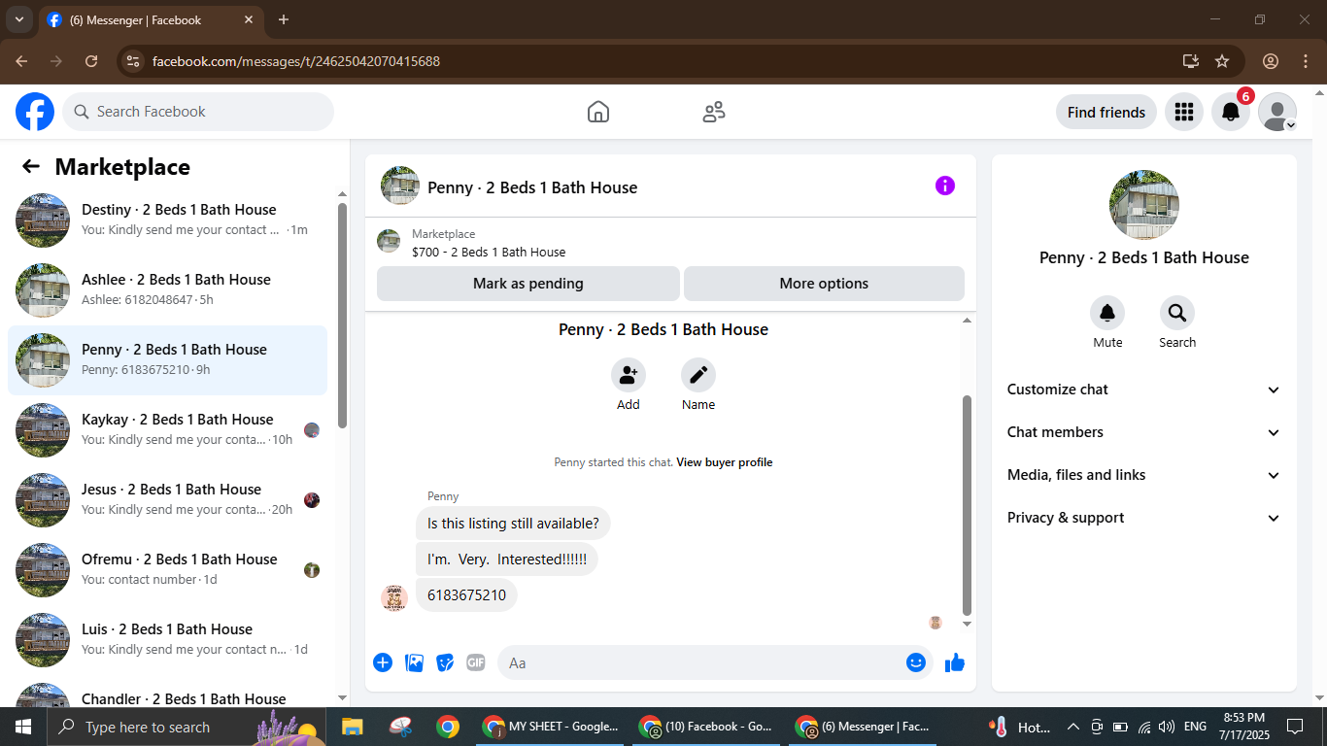Open the notifications bell with 6 badge
Screen dimensions: 1327x746
(x=1231, y=112)
